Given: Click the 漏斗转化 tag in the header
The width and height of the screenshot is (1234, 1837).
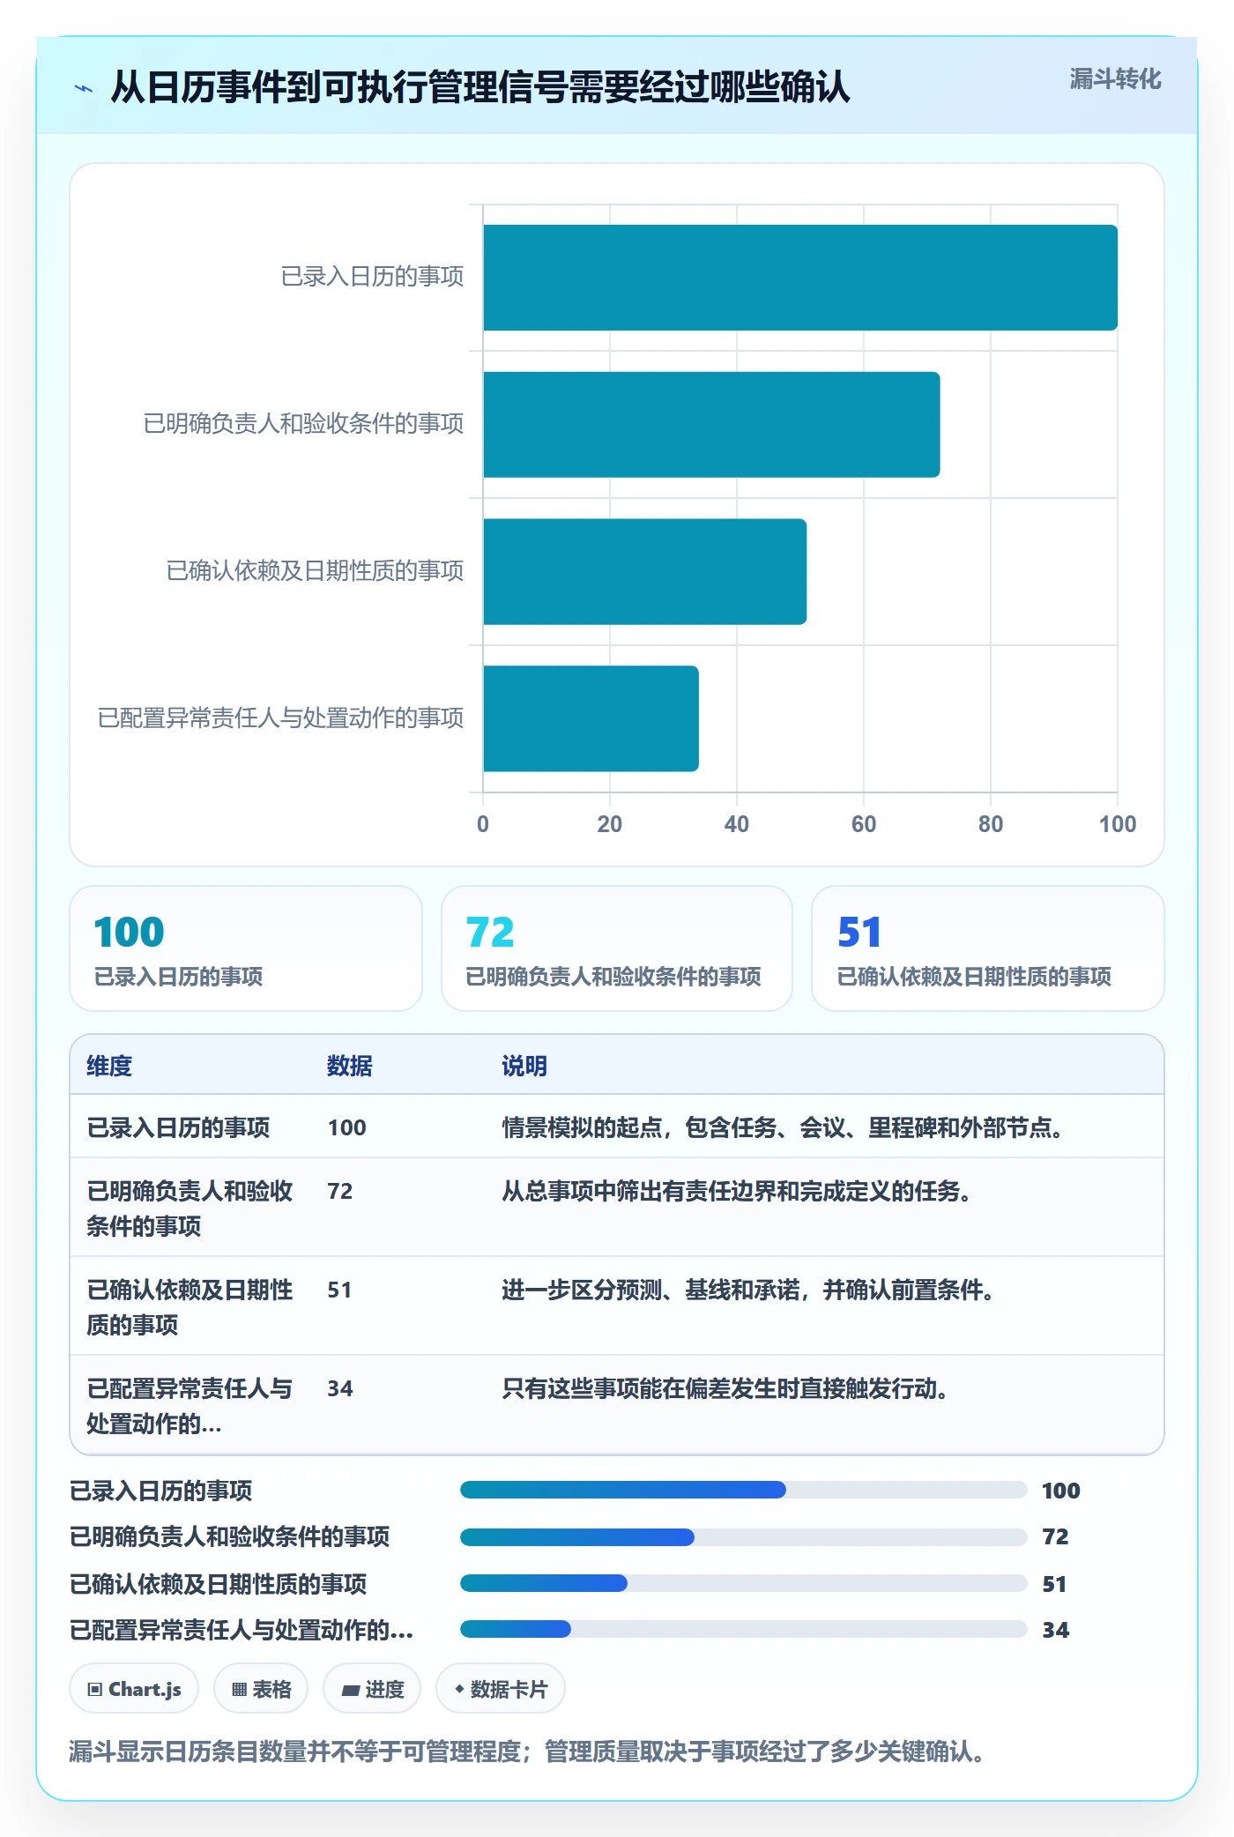Looking at the screenshot, I should pyautogui.click(x=1115, y=79).
